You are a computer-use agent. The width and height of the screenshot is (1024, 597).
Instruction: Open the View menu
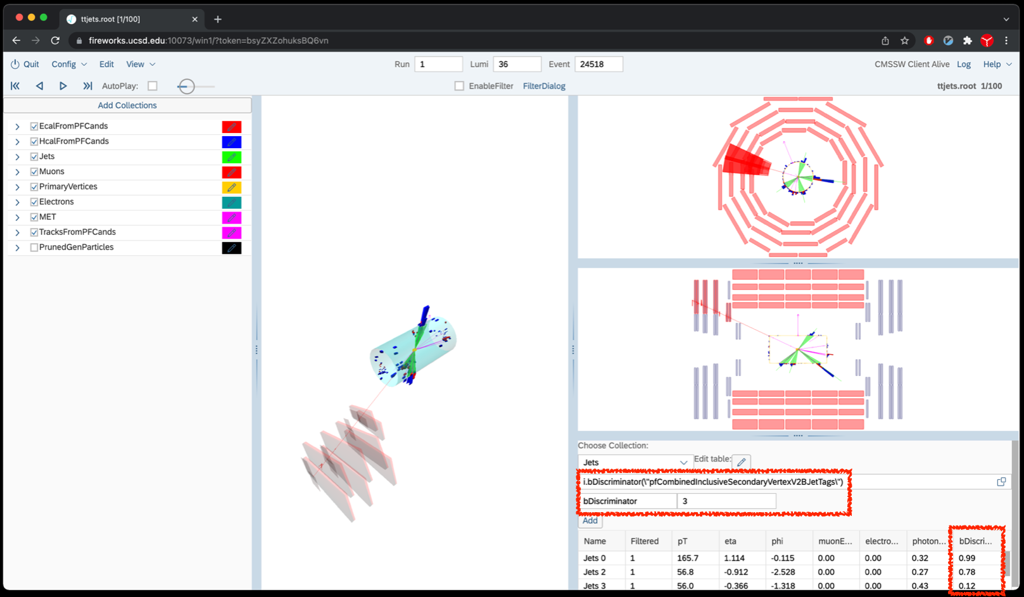coord(141,64)
